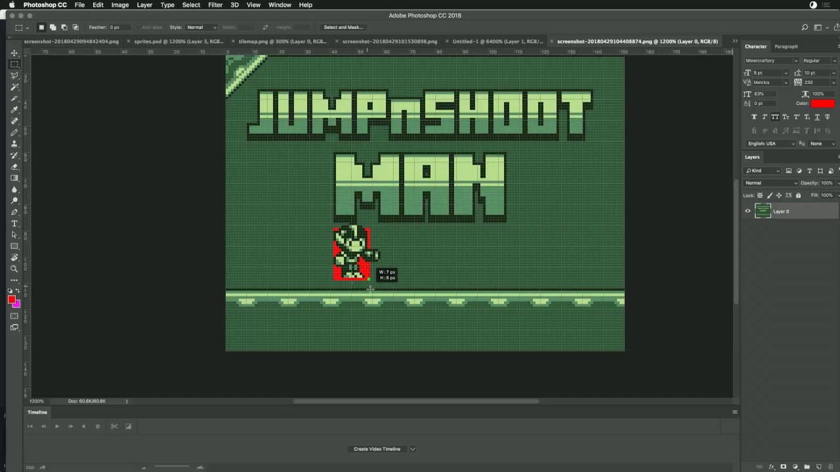The height and width of the screenshot is (472, 840).
Task: Toggle the Underline text style
Action: pos(818,117)
